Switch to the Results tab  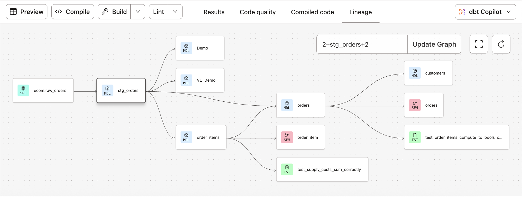[x=214, y=12]
